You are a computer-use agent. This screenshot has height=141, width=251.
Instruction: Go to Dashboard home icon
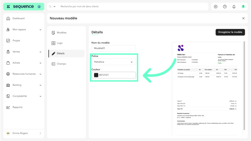click(8, 18)
